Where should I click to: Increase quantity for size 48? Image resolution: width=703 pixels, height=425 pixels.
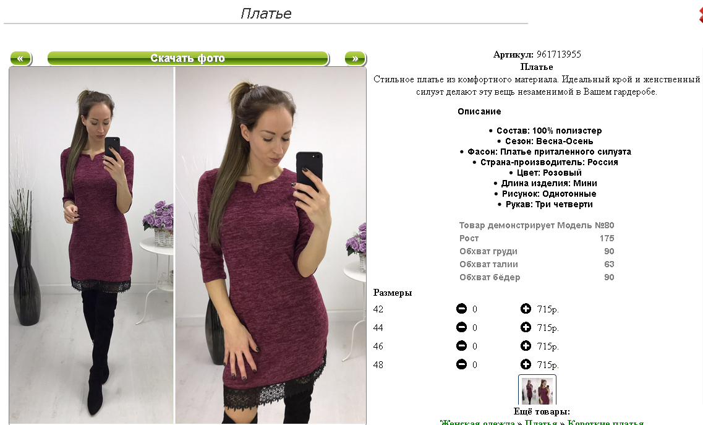coord(526,364)
